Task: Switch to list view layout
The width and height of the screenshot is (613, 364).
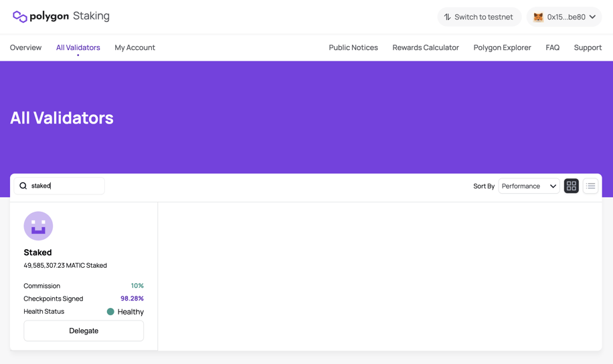Action: [x=590, y=186]
